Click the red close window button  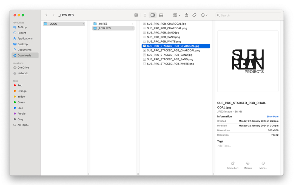(x=15, y=15)
